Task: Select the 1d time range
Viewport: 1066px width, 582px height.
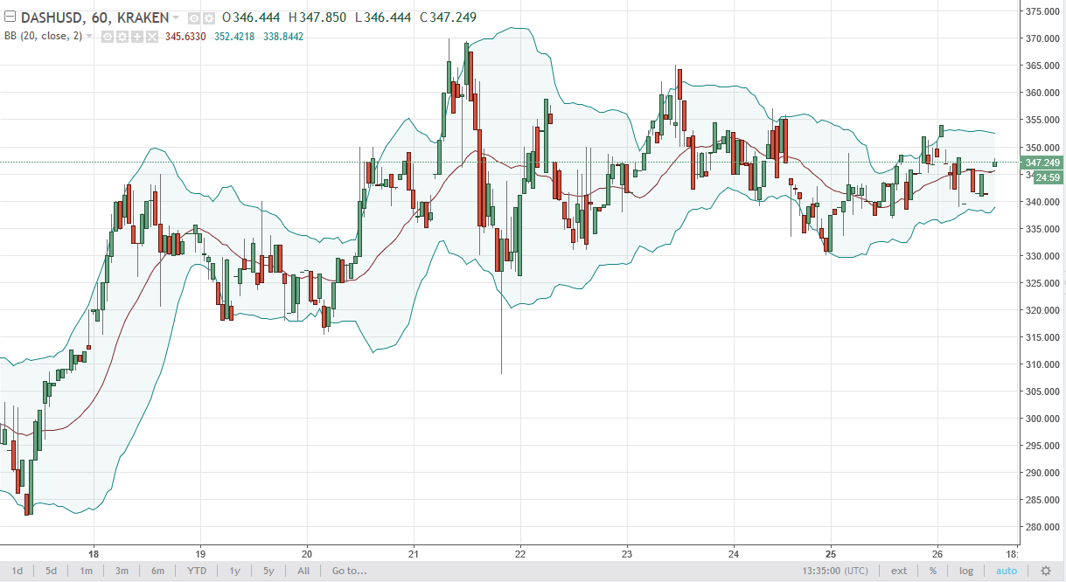Action: [x=17, y=571]
